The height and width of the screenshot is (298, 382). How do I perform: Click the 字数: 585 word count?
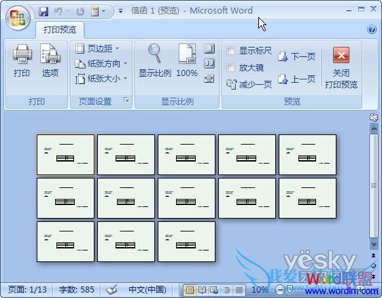[x=77, y=290]
